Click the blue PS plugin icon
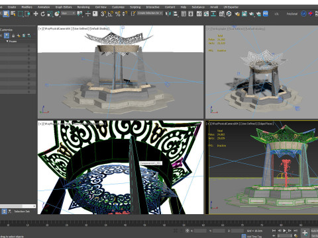This screenshot has height=238, width=318. pos(266,14)
